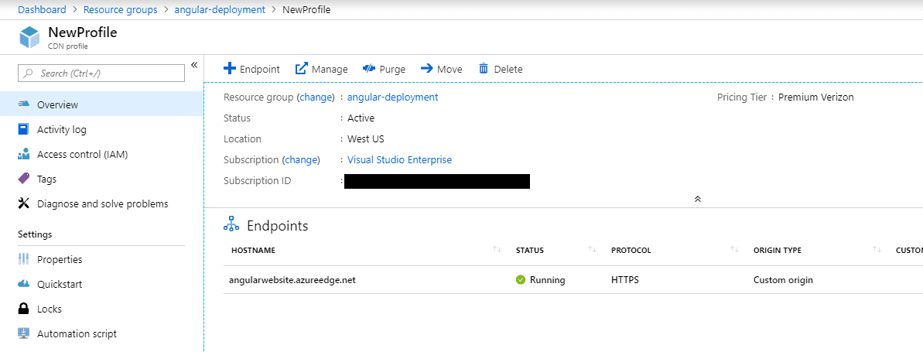
Task: Click the ORIGIN TYPE column header
Action: pyautogui.click(x=777, y=250)
